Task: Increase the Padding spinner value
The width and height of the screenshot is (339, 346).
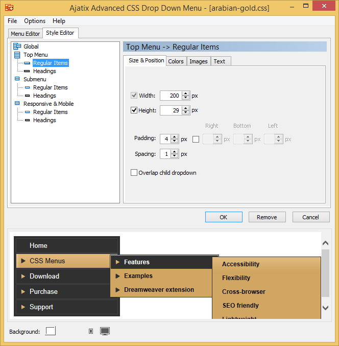Action: (175, 137)
